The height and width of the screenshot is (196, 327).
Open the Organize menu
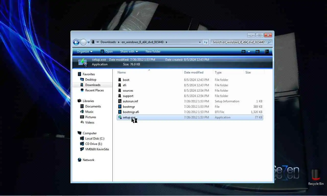point(85,52)
